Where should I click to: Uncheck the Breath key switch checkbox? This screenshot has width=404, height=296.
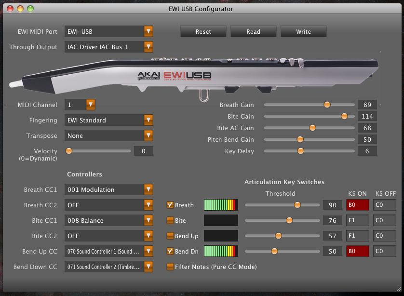tap(170, 205)
